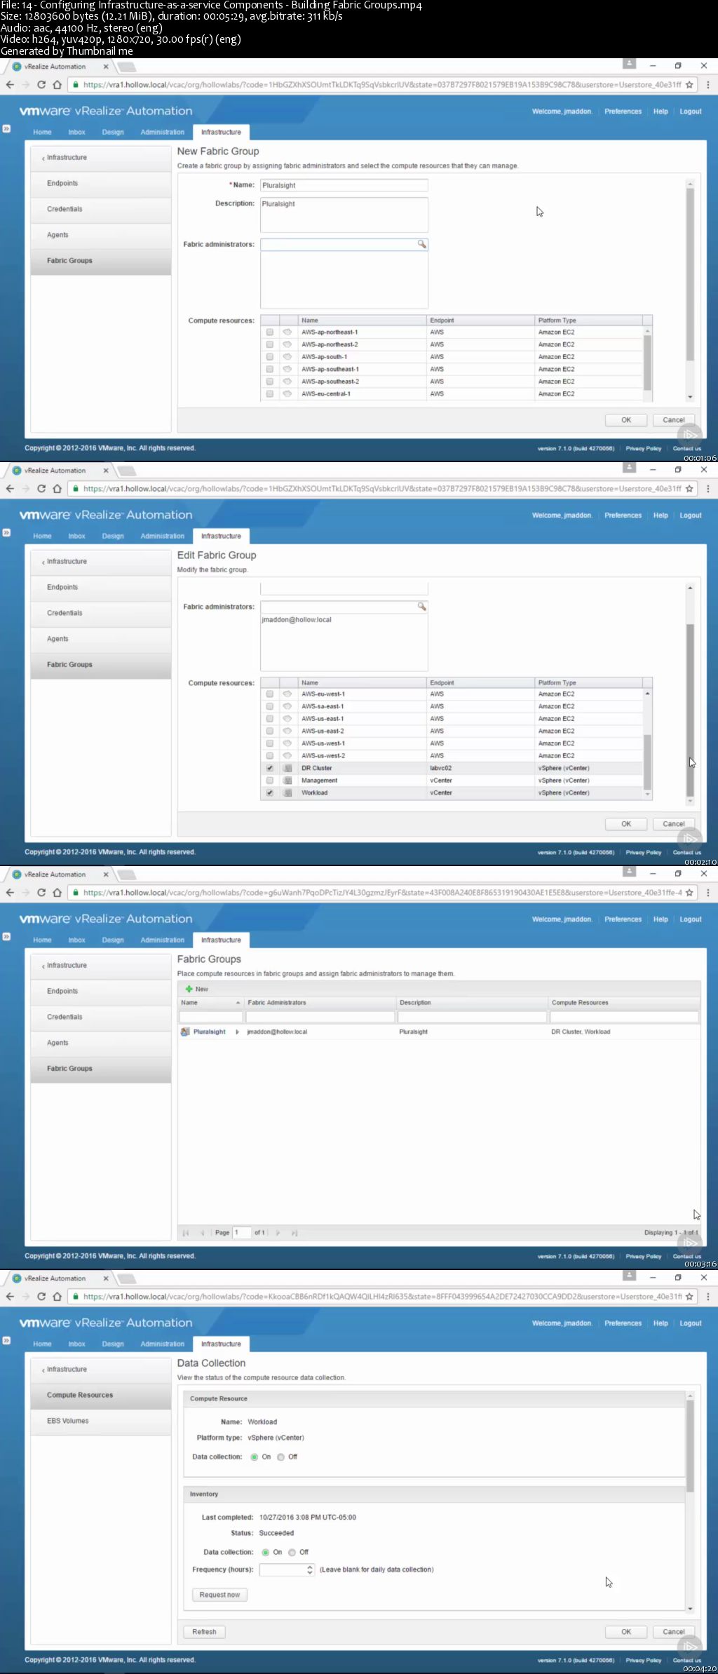Expand left side panel in Edit Fabric Group frame
718x1674 pixels.
tap(6, 533)
